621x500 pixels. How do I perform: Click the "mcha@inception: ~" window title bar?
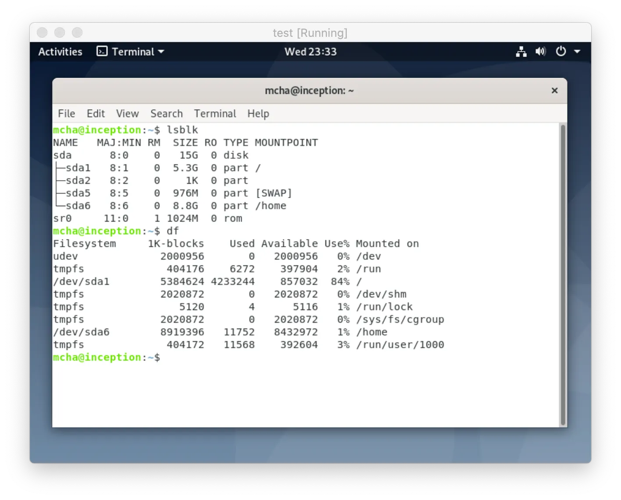310,91
